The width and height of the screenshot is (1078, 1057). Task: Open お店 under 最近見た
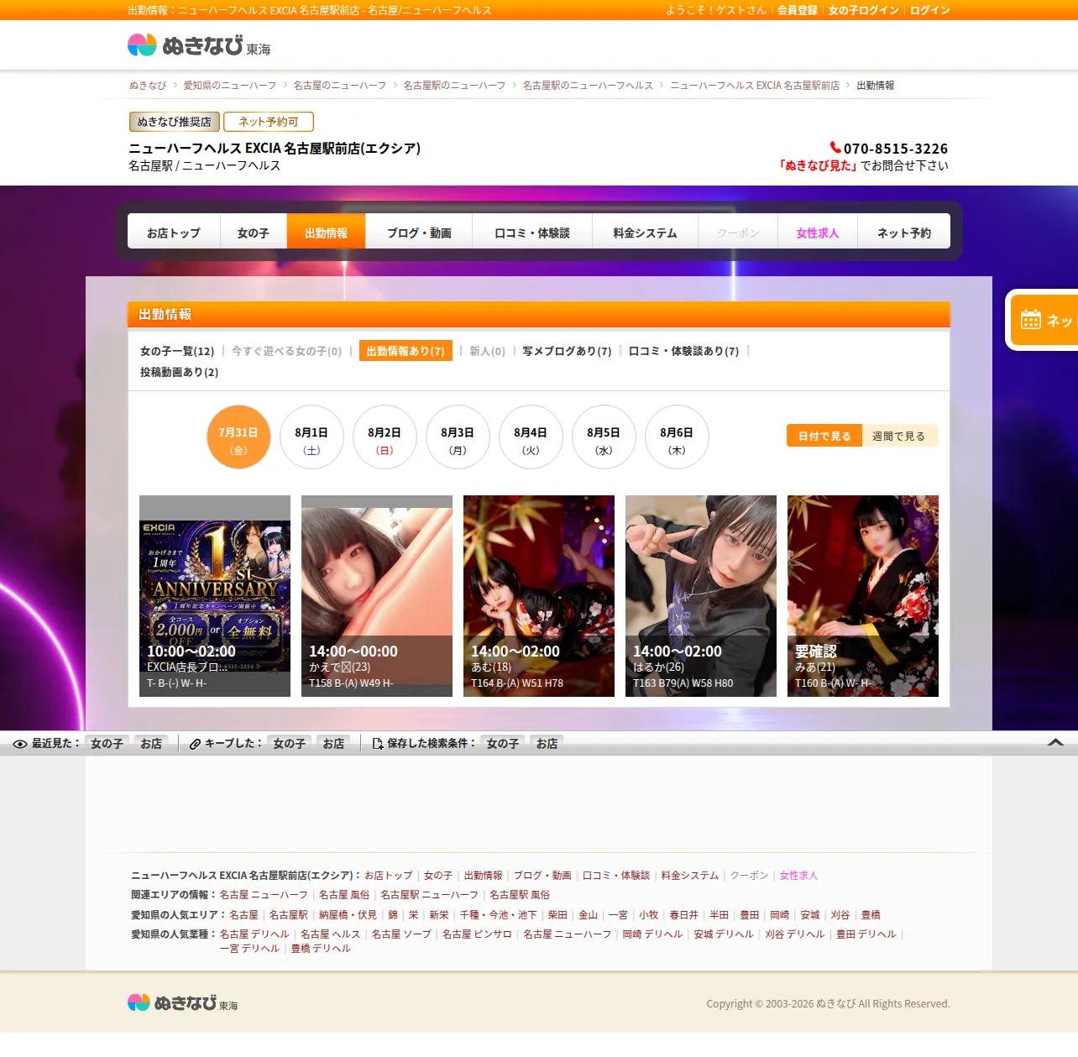151,744
